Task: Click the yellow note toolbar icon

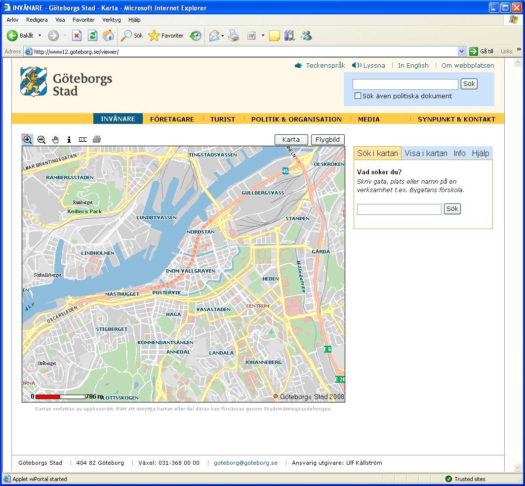Action: (x=275, y=36)
